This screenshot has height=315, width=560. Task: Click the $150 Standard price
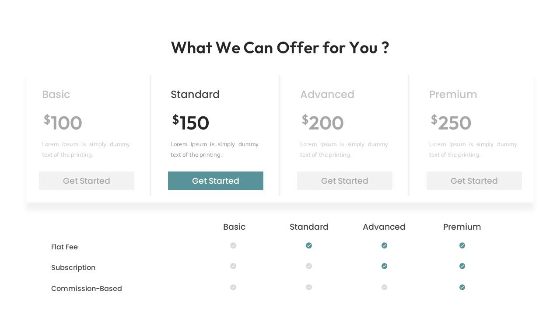pos(191,122)
